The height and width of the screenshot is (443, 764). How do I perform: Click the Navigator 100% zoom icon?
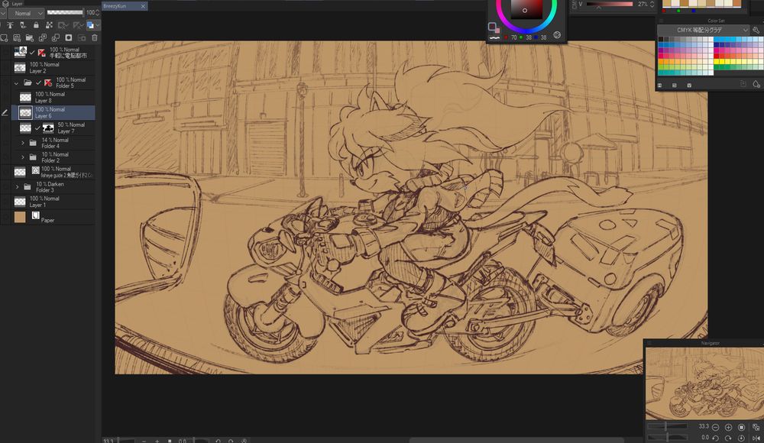(742, 427)
